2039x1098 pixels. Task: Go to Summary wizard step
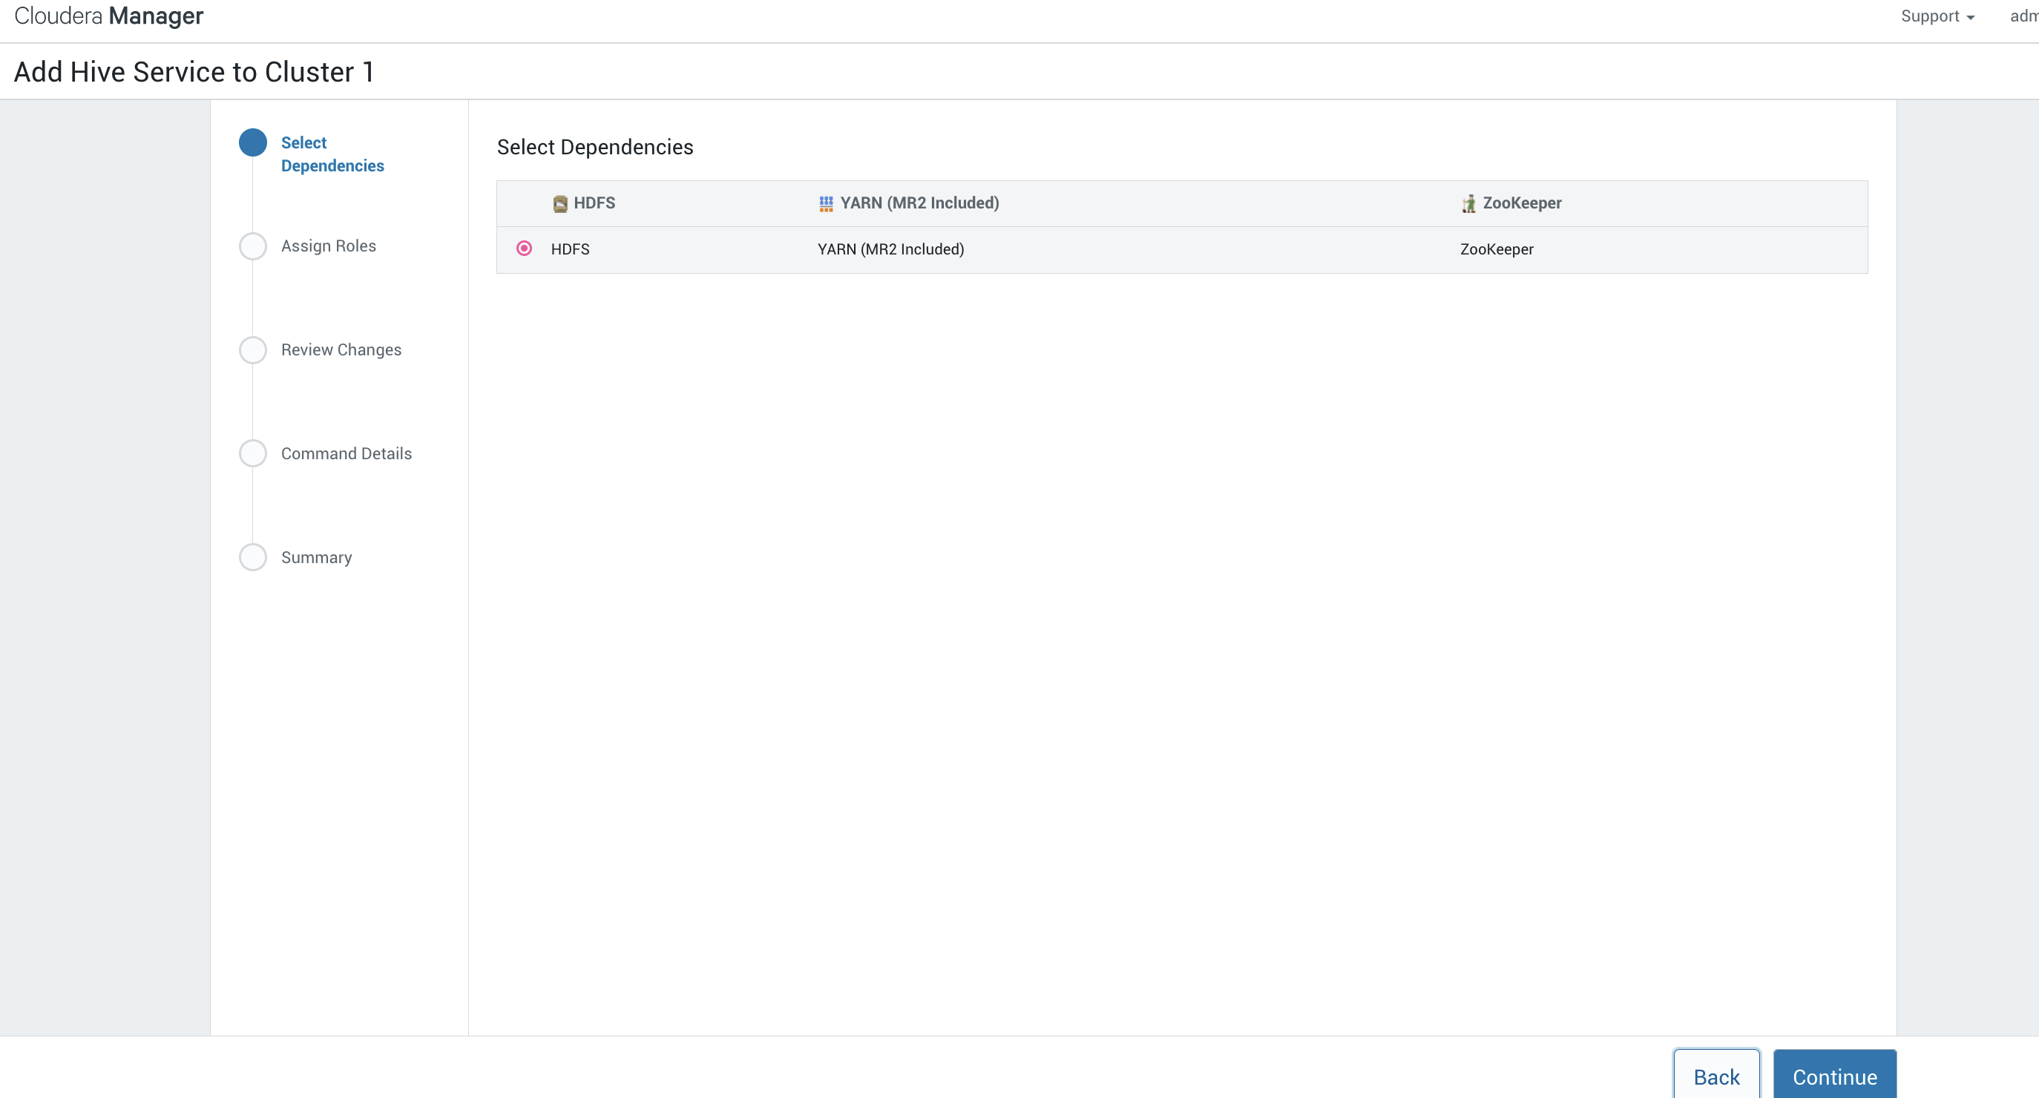pyautogui.click(x=317, y=557)
